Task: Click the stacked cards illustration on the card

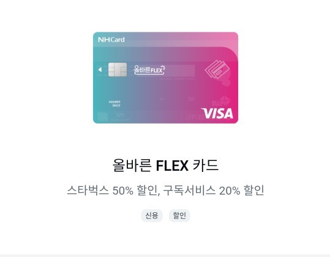Action: tap(217, 69)
